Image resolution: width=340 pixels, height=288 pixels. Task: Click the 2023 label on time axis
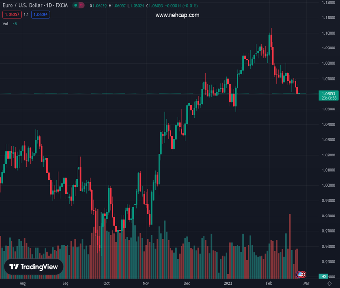pyautogui.click(x=228, y=284)
